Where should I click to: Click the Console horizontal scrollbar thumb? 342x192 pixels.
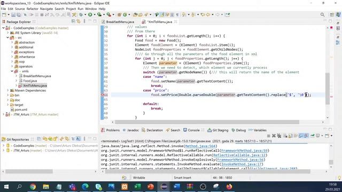[x=208, y=172]
